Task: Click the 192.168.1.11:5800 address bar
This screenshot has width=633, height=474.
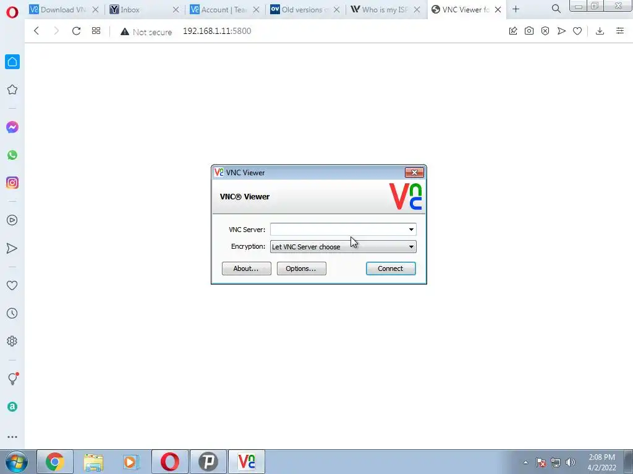Action: 217,31
